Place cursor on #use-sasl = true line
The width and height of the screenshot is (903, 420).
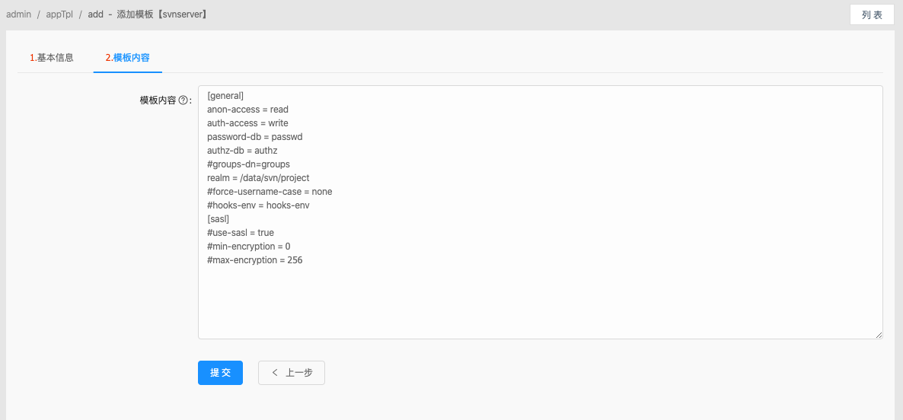tap(240, 233)
